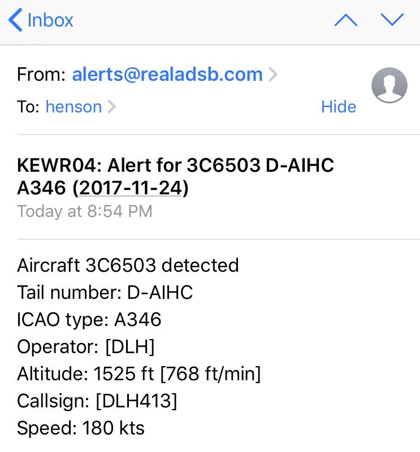Hide the message header details
The height and width of the screenshot is (452, 420).
pos(339,107)
